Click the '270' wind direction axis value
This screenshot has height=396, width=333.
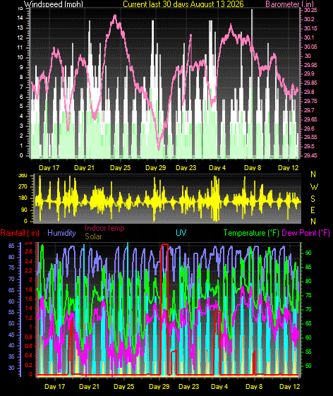(23, 187)
